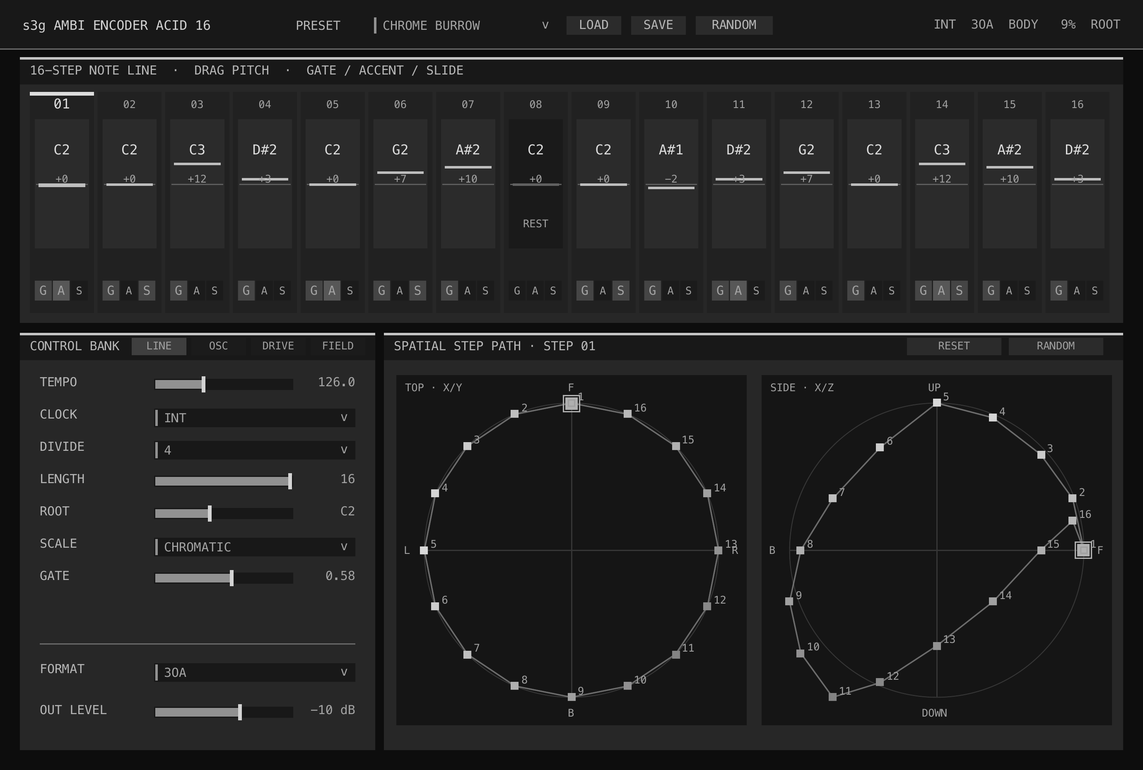Click the 126.0 tempo value
This screenshot has height=770, width=1143.
pos(336,382)
